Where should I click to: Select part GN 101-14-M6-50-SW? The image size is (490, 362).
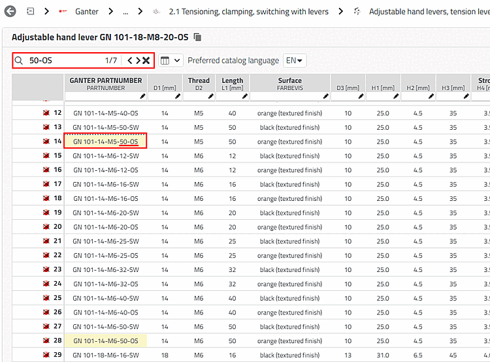point(106,327)
